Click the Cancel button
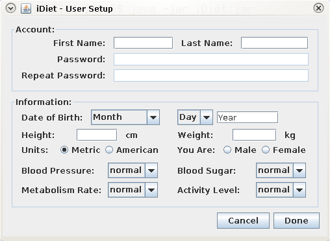 (243, 220)
